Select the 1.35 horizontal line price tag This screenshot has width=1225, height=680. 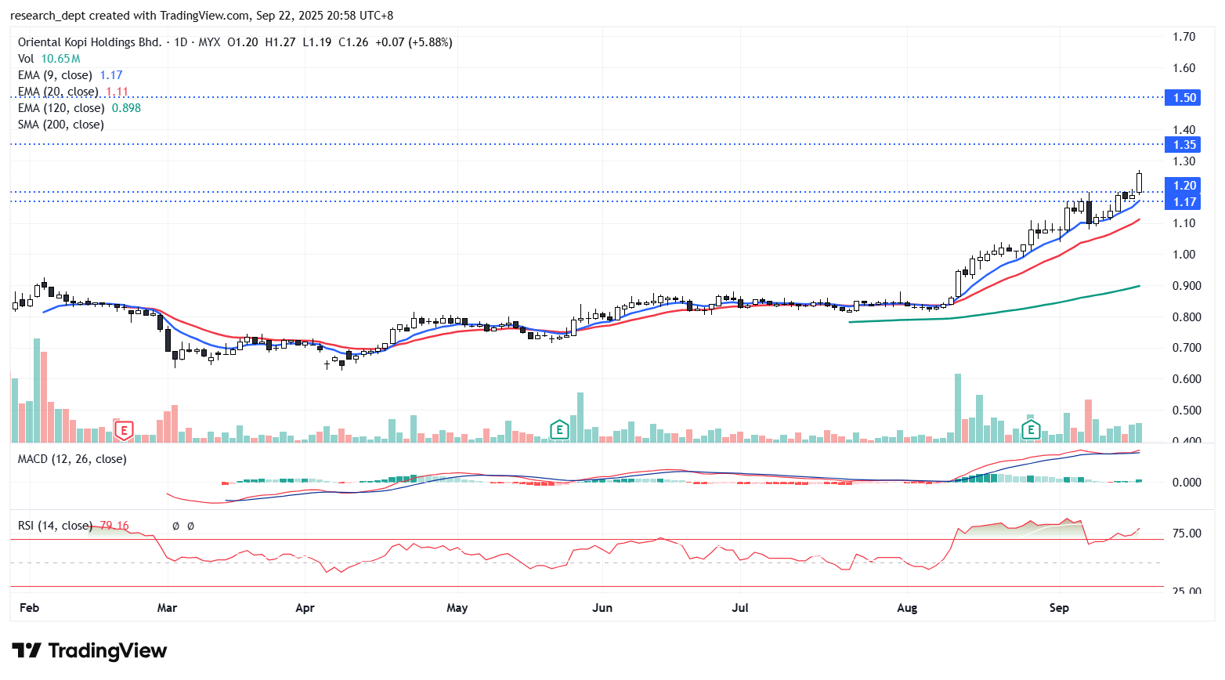1183,145
